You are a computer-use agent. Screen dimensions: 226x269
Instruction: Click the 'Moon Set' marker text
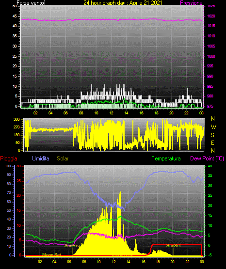point(52,254)
